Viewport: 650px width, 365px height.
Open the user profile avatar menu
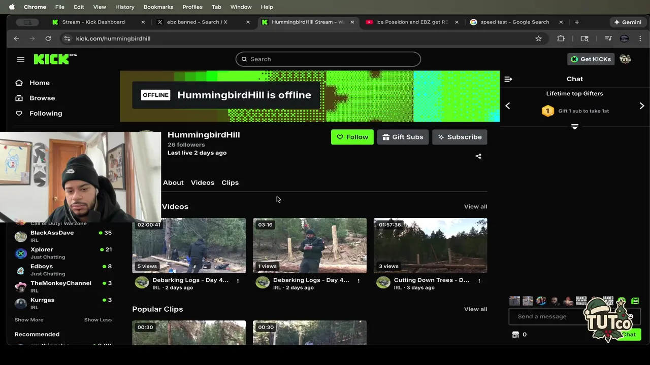[x=625, y=59]
